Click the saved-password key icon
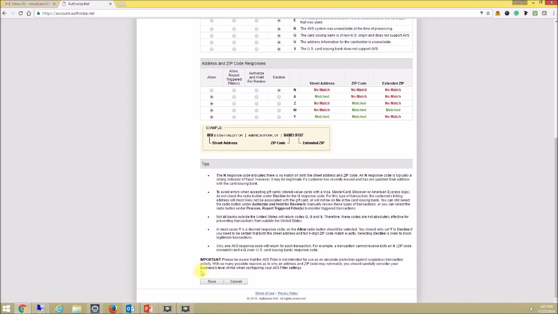 [x=481, y=13]
